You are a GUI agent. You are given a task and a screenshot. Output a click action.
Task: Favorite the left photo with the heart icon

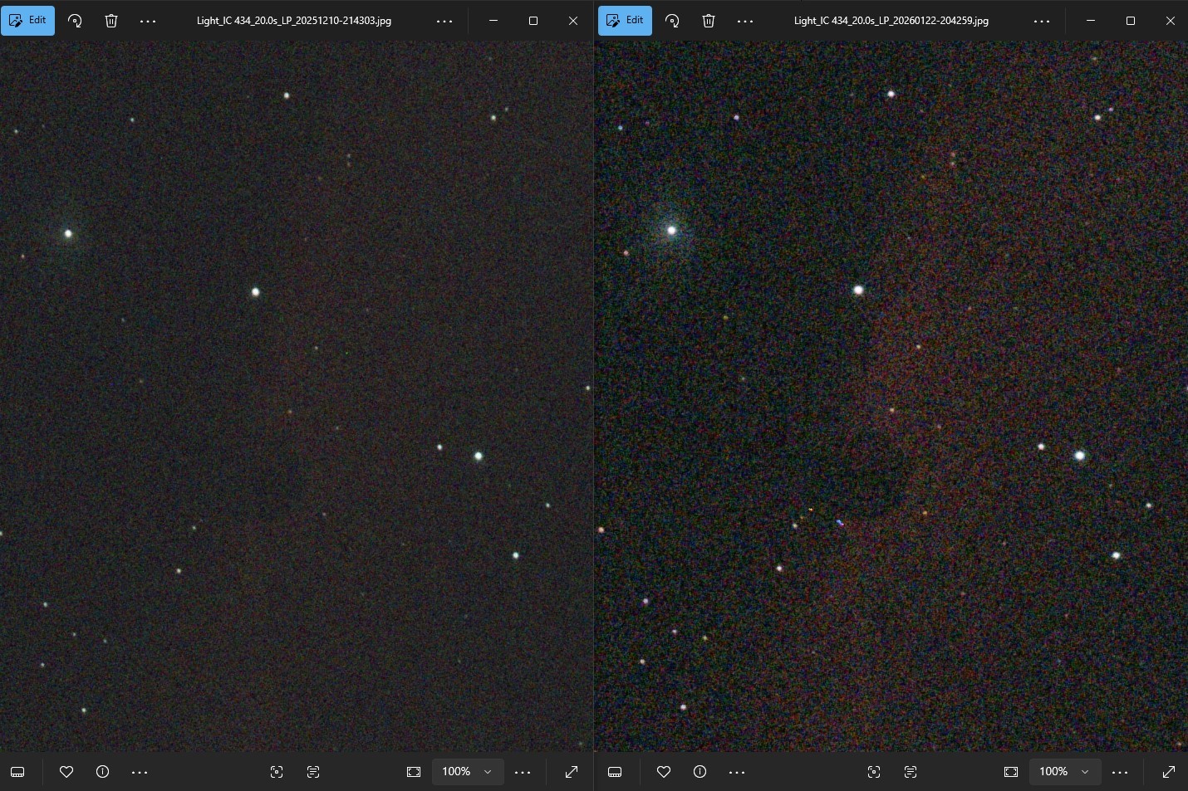pyautogui.click(x=66, y=772)
